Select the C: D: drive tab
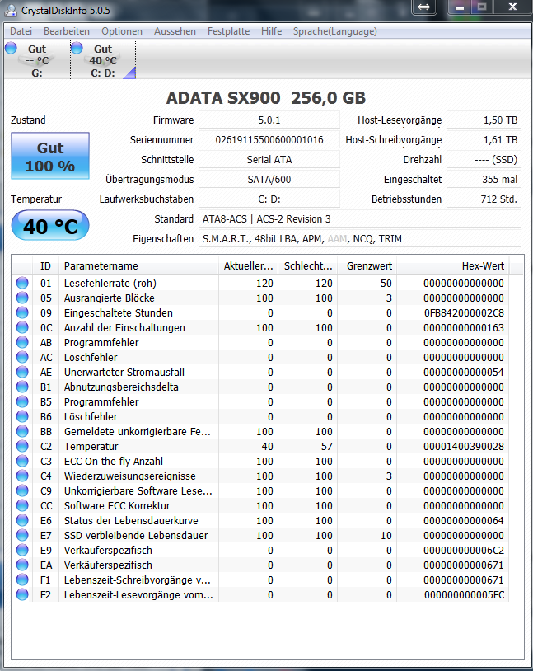Screen dimensions: 533x671 click(x=103, y=60)
